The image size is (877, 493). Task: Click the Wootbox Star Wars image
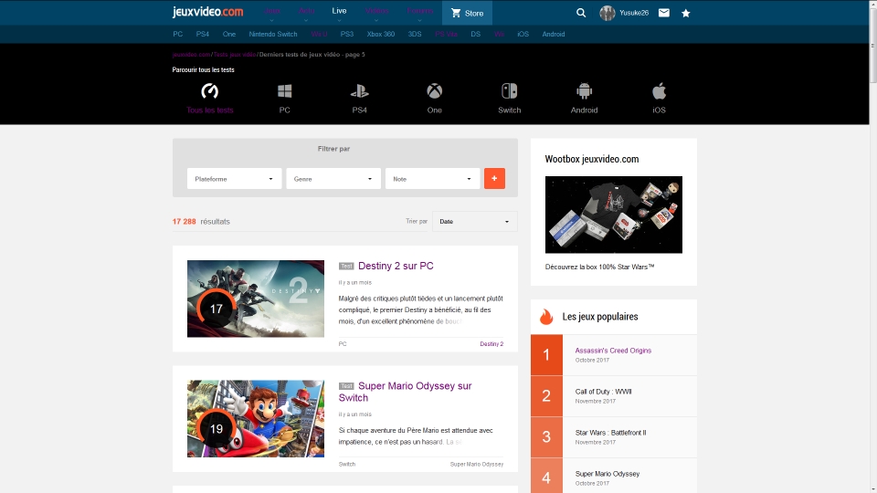(614, 215)
